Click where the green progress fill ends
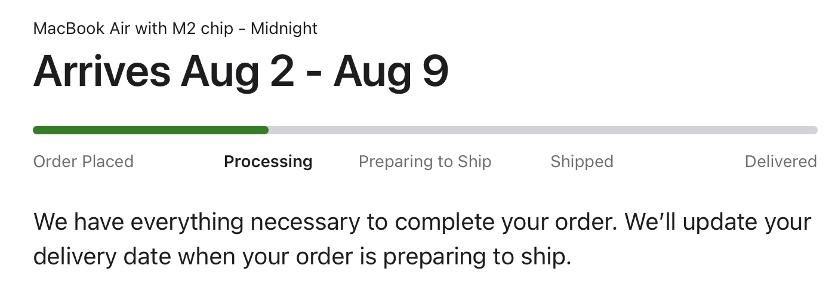 point(267,130)
